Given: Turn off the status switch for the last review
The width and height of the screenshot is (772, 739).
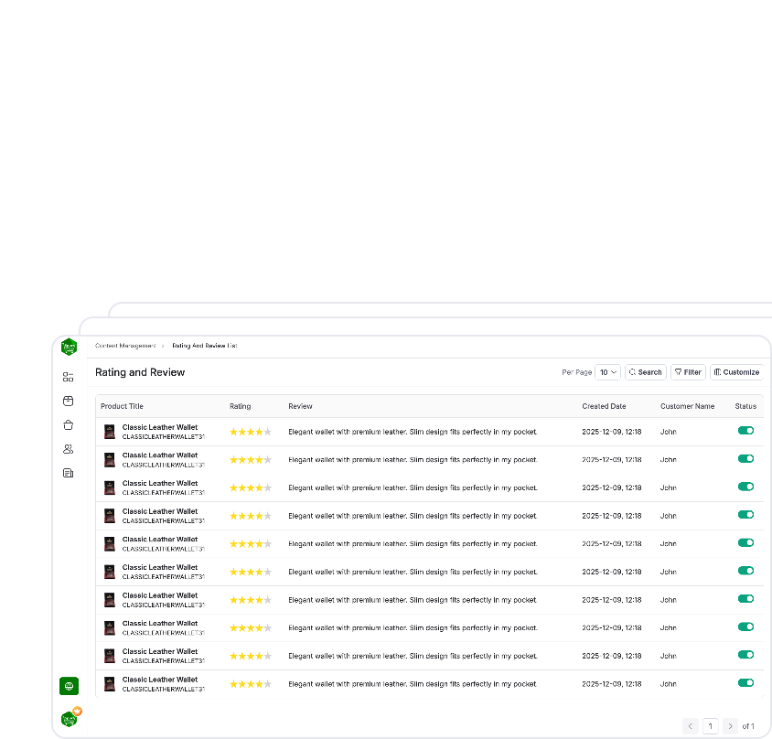Looking at the screenshot, I should click(x=745, y=682).
